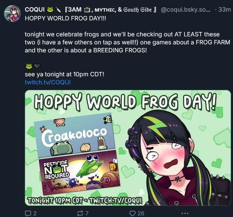
Task: Click the TV emoji beside 3AM
Action: click(x=87, y=10)
